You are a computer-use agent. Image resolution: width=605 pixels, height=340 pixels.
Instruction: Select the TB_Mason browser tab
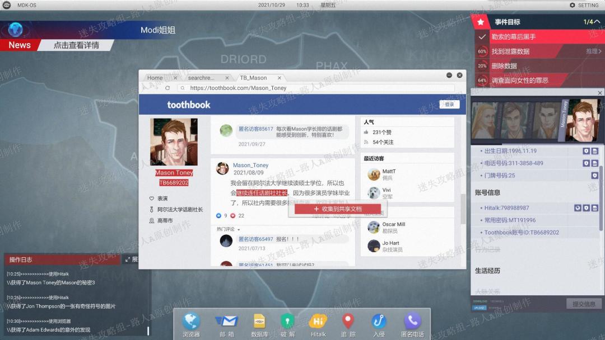(253, 78)
